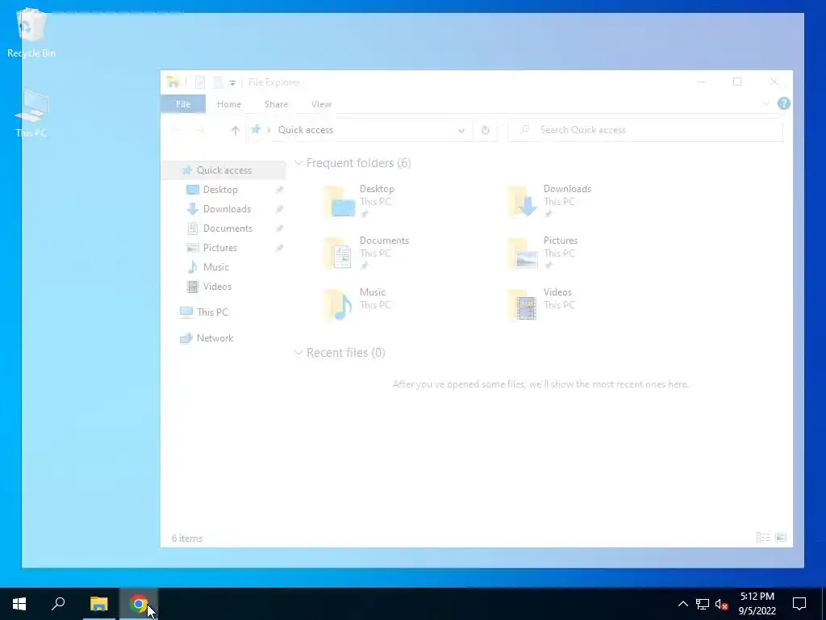The image size is (826, 620).
Task: Select the Music frequent folder icon
Action: [339, 304]
